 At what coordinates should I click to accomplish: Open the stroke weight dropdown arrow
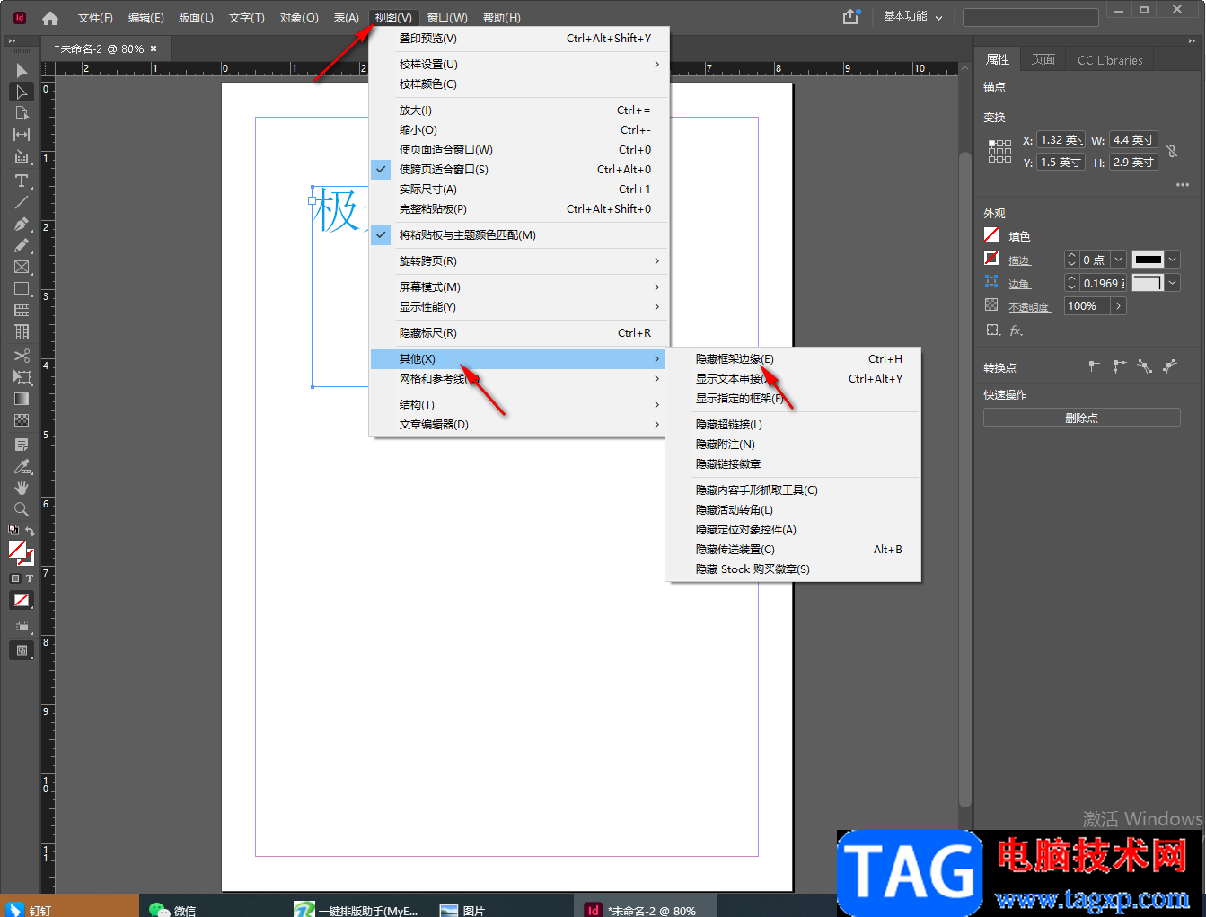click(x=1119, y=260)
